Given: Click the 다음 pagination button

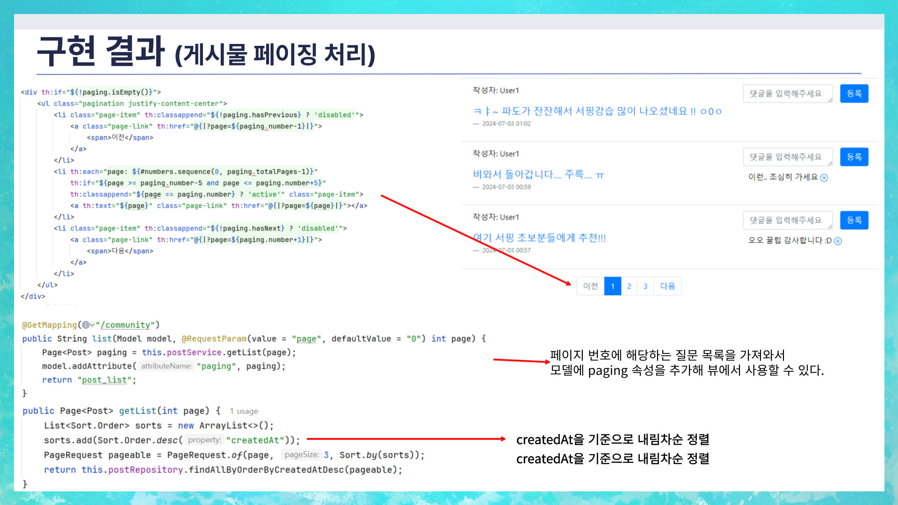Looking at the screenshot, I should point(667,286).
